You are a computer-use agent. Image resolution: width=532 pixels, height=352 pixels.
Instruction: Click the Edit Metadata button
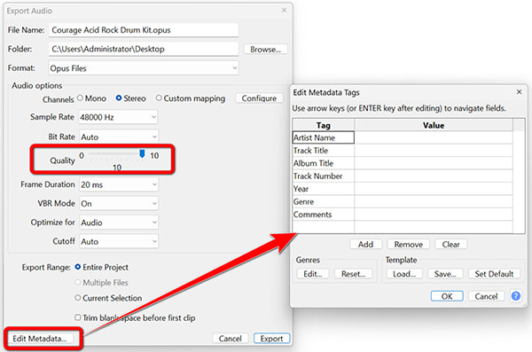pyautogui.click(x=40, y=339)
